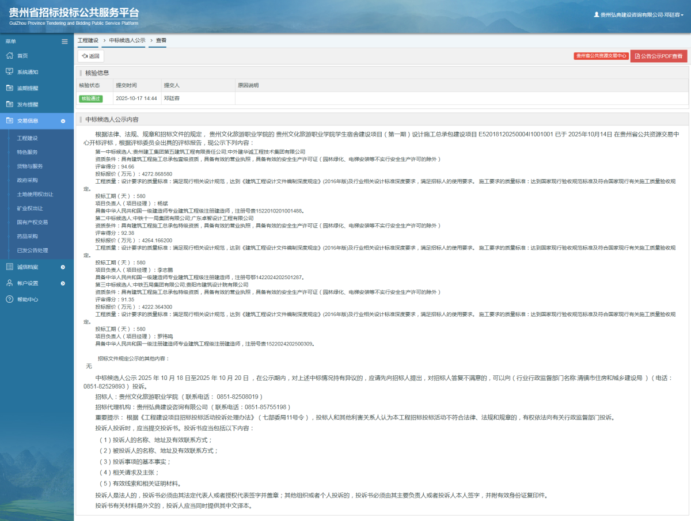Open 土地使用权出让 in the sidebar
Image resolution: width=691 pixels, height=521 pixels.
tap(35, 194)
